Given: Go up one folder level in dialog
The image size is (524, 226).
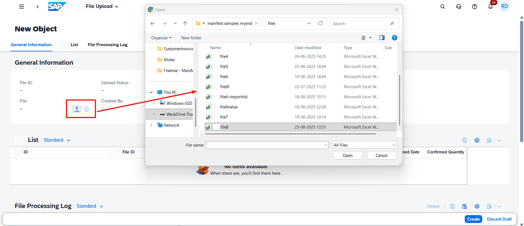Looking at the screenshot, I should [185, 23].
